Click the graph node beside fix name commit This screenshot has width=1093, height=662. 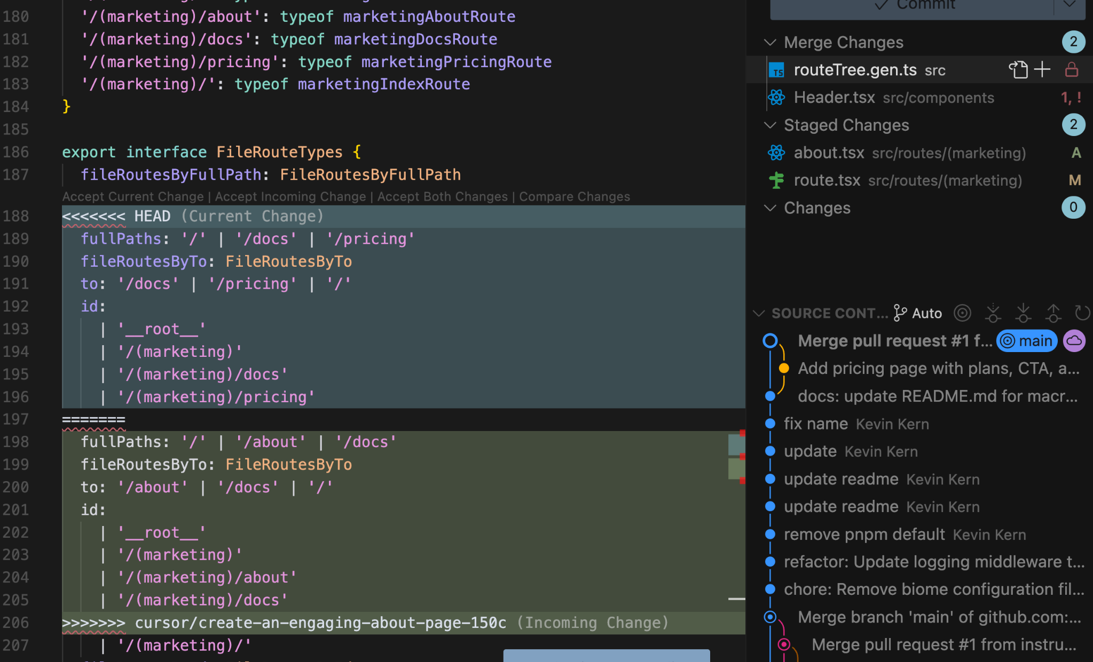[770, 424]
